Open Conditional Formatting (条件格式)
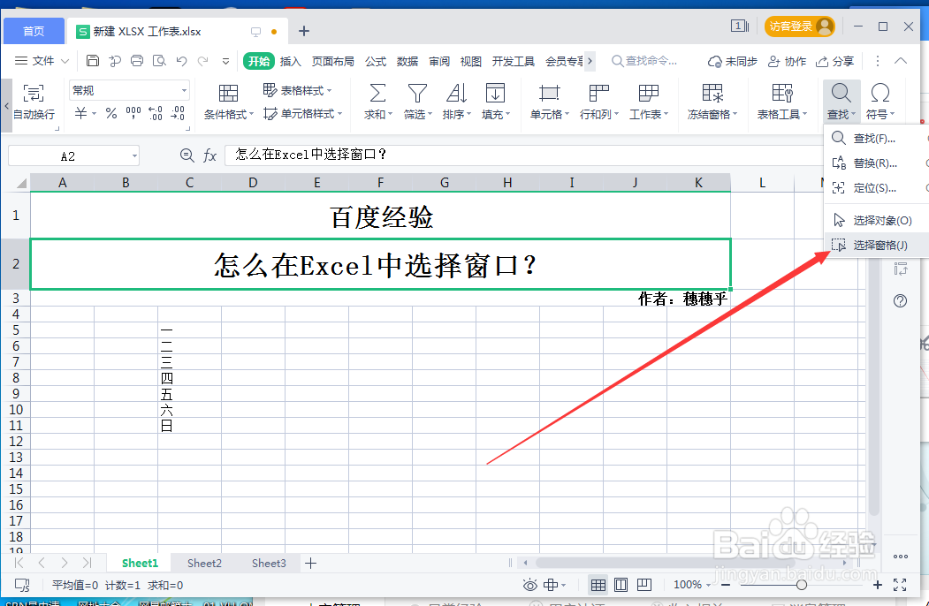929x606 pixels. 228,102
